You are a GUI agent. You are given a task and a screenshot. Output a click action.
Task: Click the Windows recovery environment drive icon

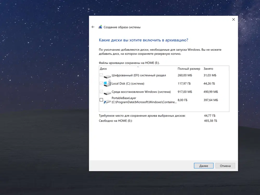pos(107,93)
